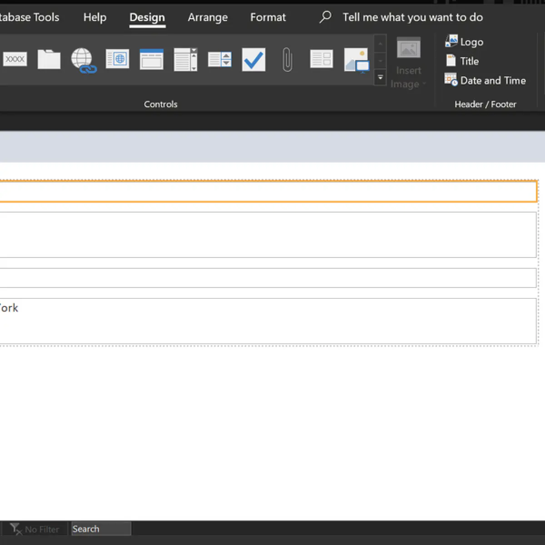Select the Subform/Subreport control
The image size is (545, 545).
point(322,59)
